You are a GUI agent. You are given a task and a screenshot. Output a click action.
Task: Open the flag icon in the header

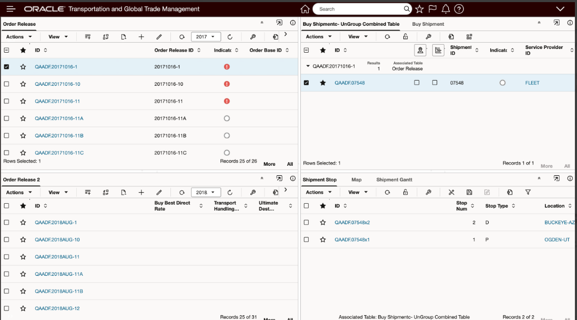coord(432,9)
